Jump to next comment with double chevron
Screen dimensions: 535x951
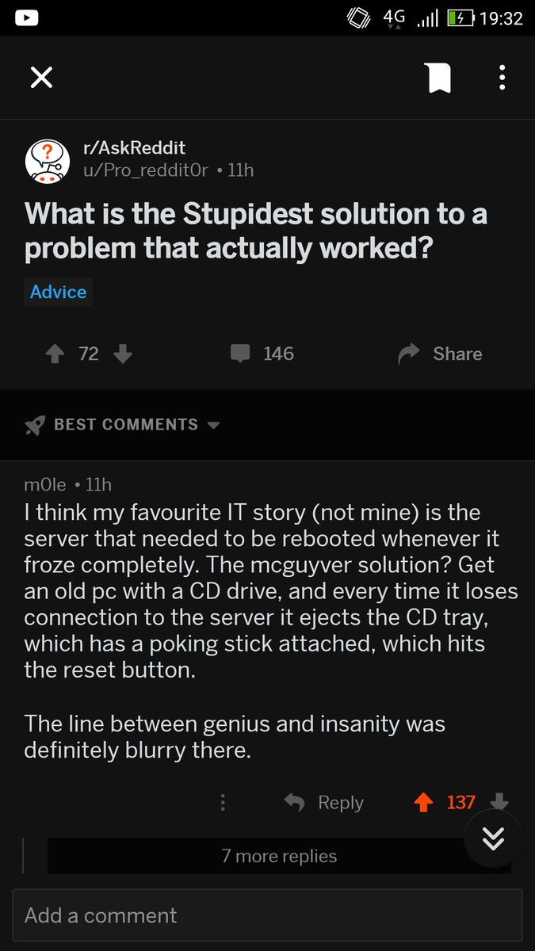pos(493,838)
